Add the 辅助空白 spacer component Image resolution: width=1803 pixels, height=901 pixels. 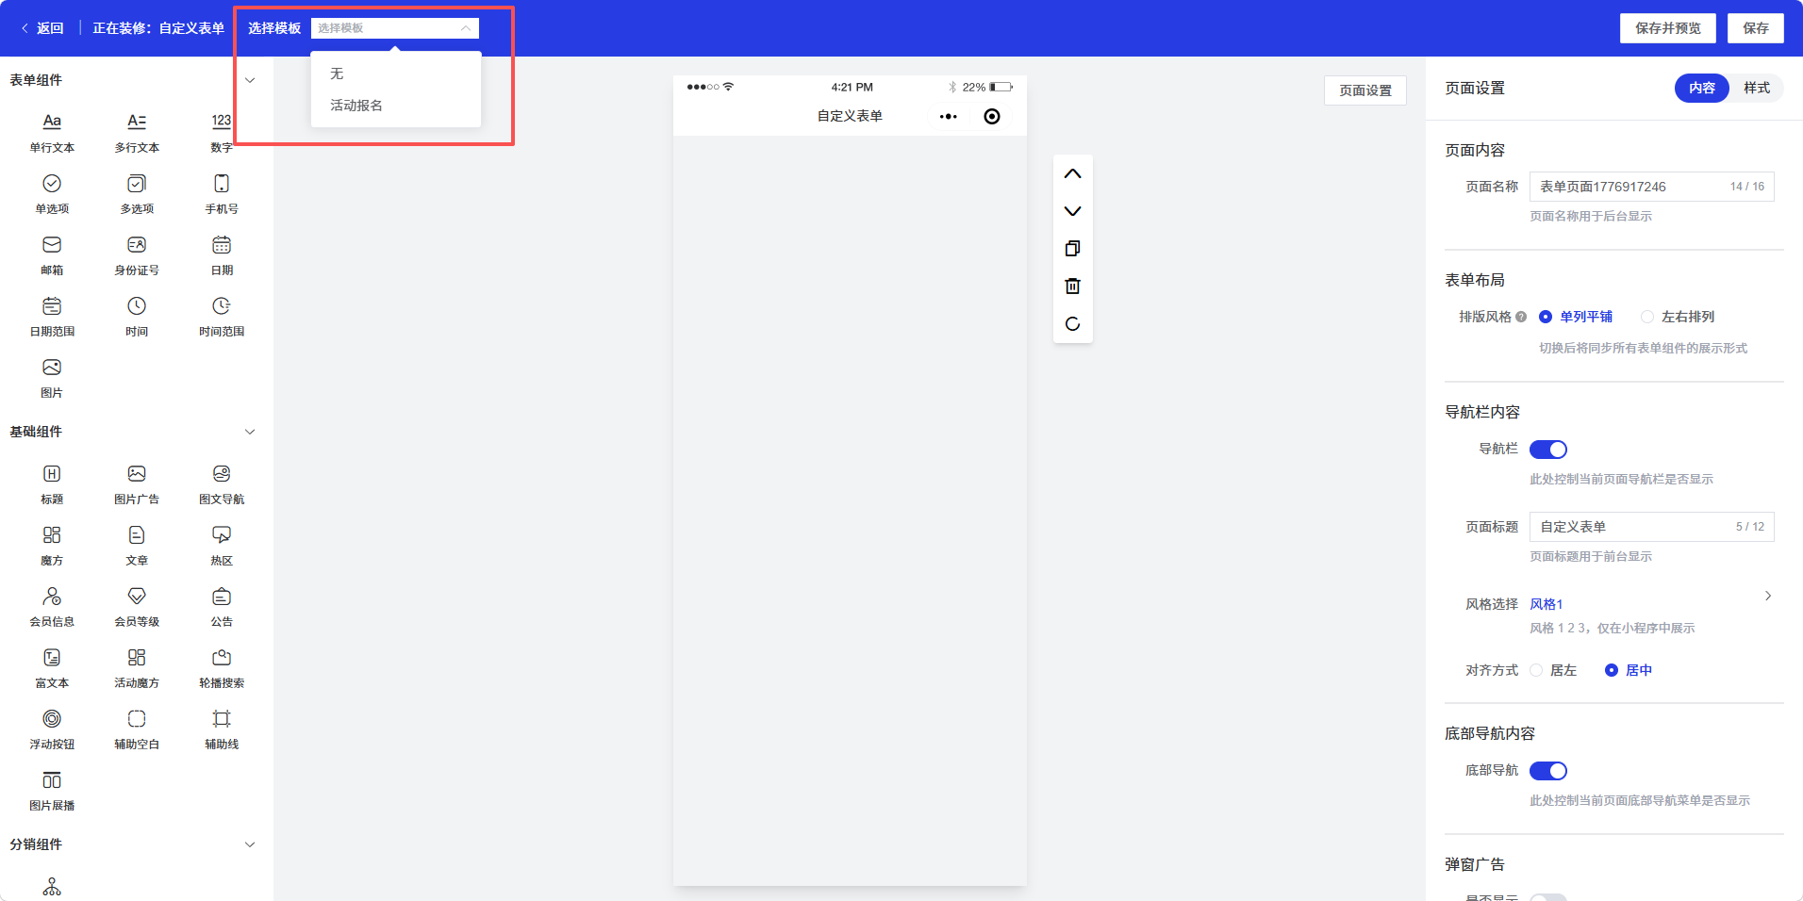[137, 729]
